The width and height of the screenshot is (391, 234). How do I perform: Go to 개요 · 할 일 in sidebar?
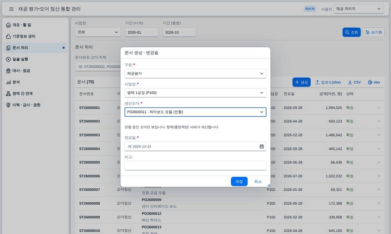coord(36,25)
